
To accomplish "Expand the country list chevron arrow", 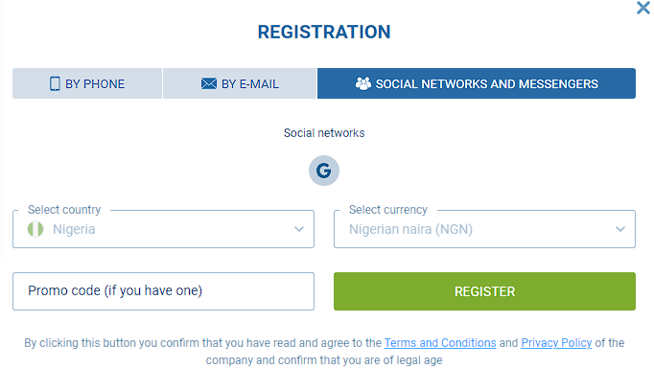I will pos(299,230).
